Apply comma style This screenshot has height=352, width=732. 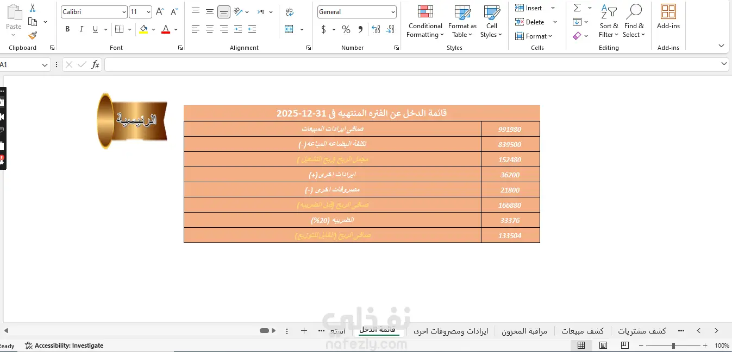361,29
